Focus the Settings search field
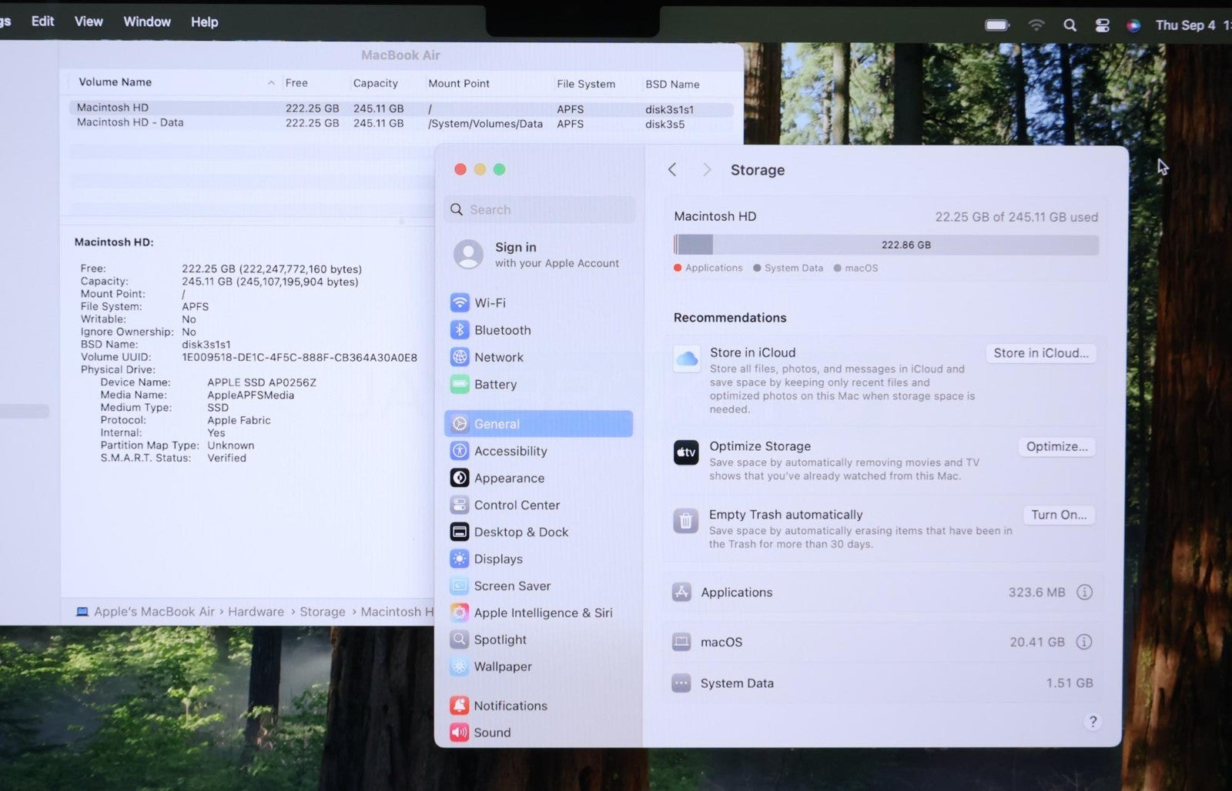1232x791 pixels. [x=539, y=209]
